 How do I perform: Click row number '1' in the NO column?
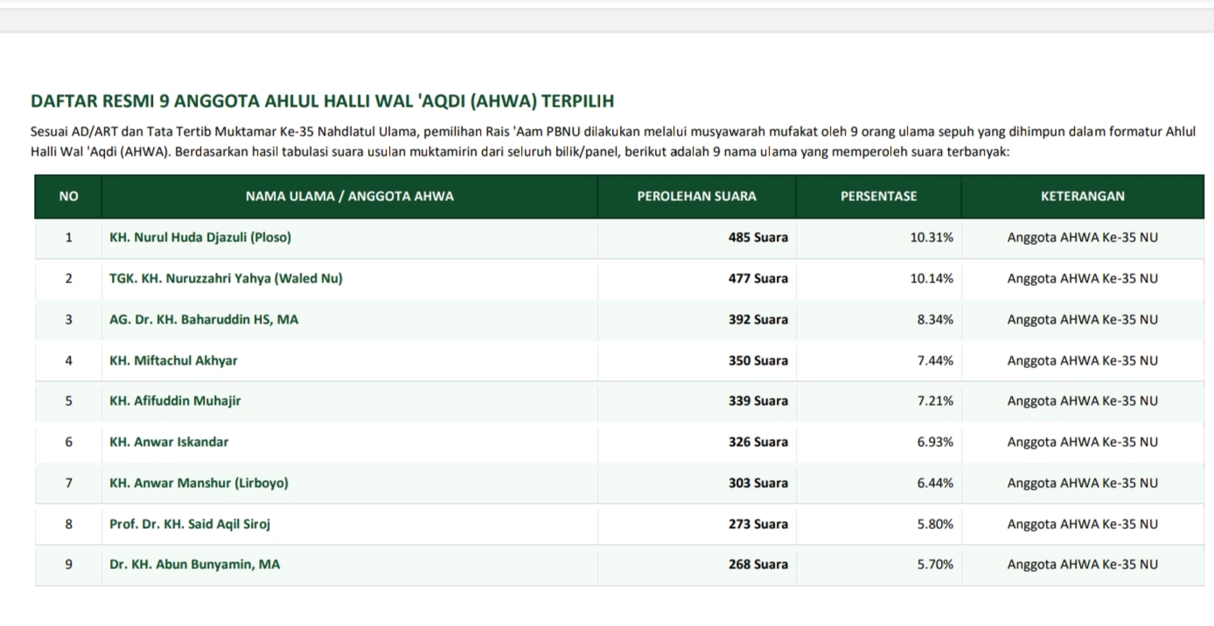coord(68,238)
